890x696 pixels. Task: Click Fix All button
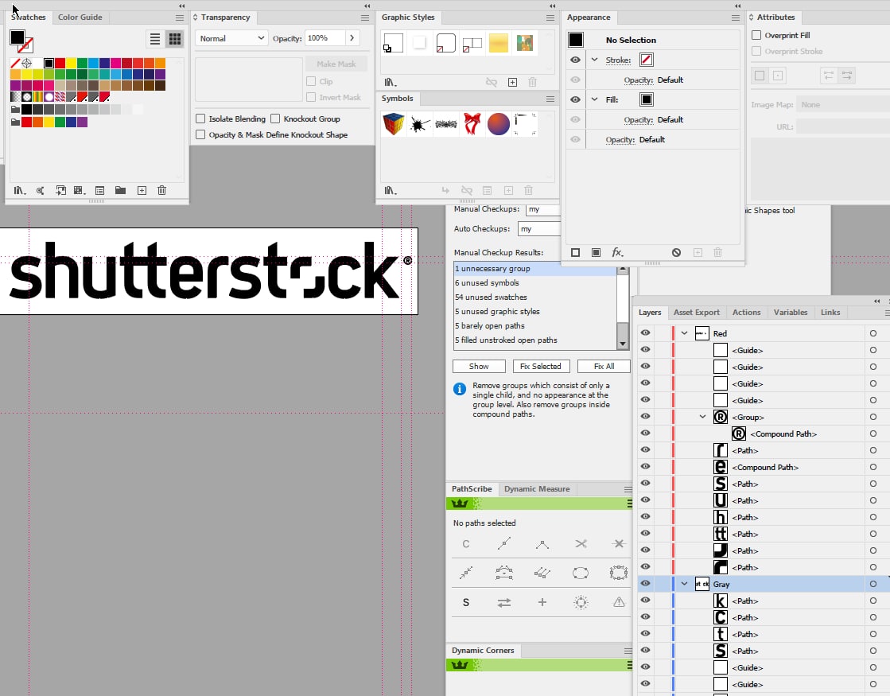point(604,367)
